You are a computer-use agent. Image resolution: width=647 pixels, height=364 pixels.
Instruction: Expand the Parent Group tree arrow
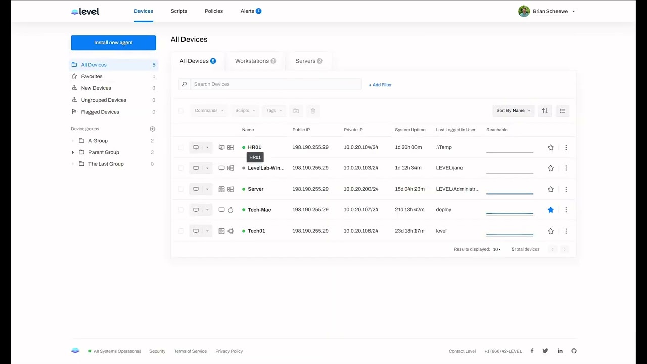73,152
